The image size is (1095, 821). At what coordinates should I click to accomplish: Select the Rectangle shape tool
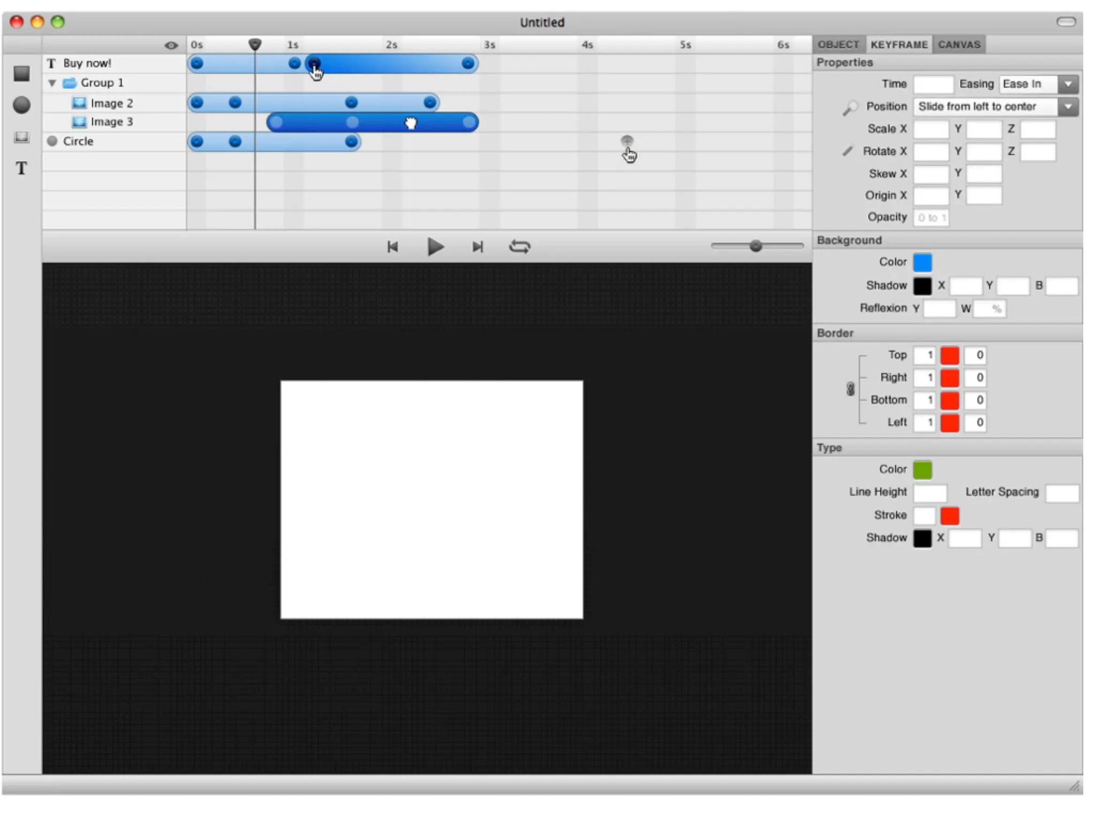tap(21, 74)
